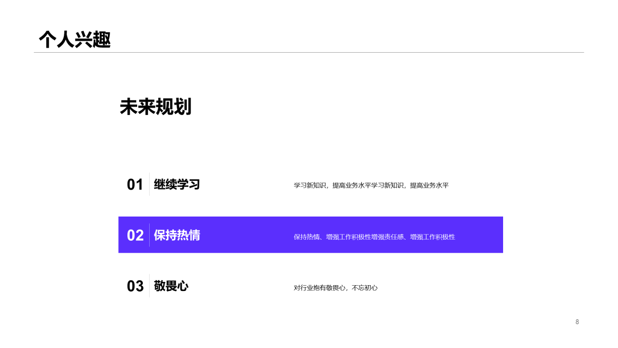
Task: Select the 敬畏心 item title
Action: point(171,286)
